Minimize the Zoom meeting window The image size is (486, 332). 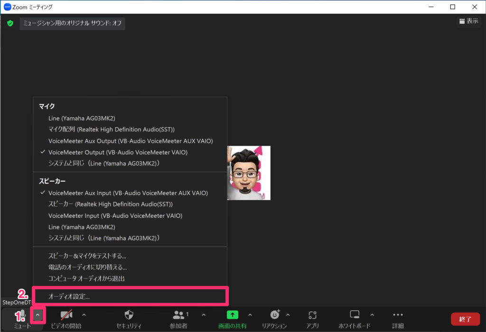[431, 7]
